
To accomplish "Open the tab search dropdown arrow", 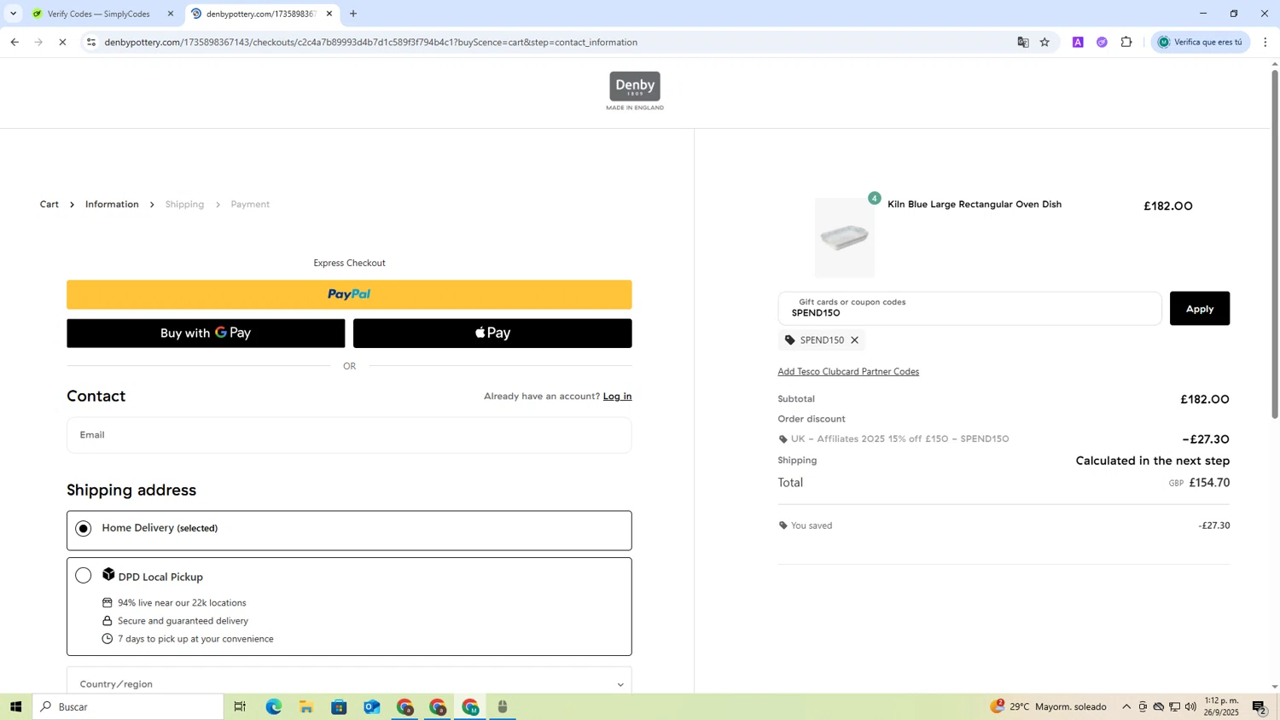I will click(13, 14).
